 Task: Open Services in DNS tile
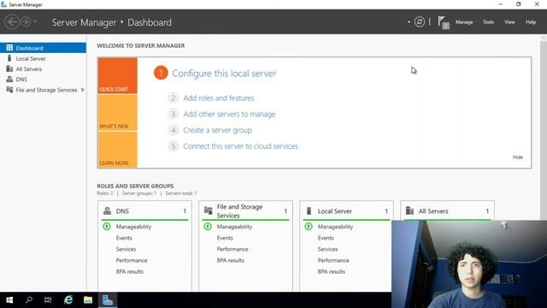pos(126,249)
